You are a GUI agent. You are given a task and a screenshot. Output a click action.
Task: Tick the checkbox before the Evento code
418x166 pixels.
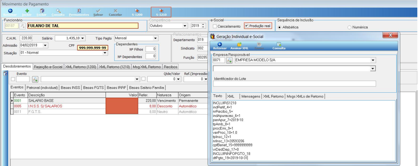point(13,79)
